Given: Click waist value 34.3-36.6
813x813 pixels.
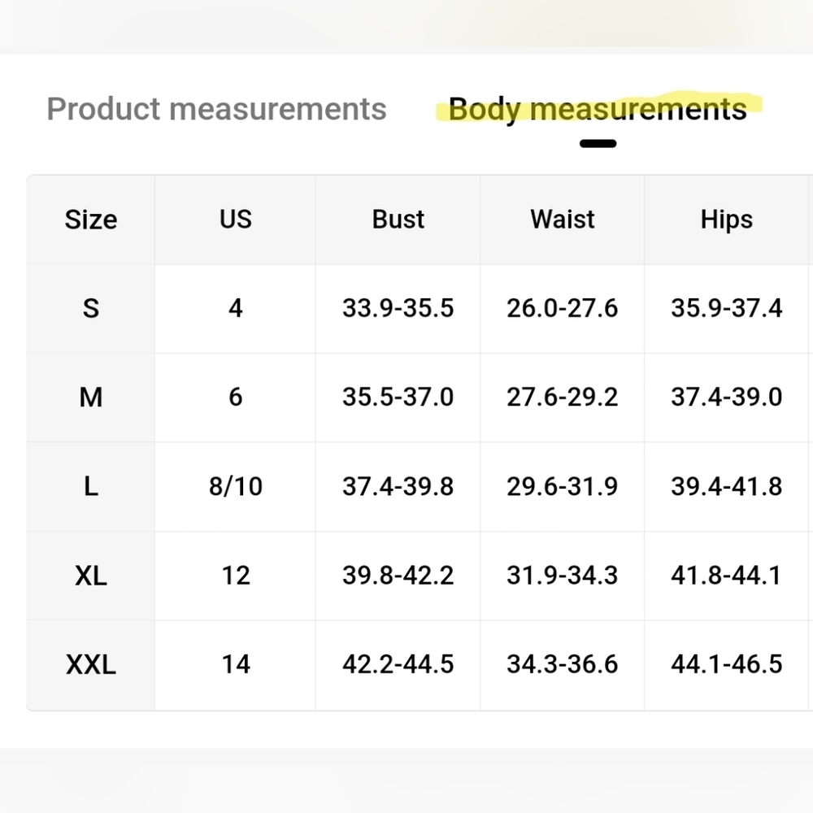Looking at the screenshot, I should (x=562, y=665).
